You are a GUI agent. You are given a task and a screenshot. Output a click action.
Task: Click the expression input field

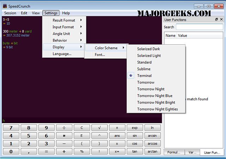click(x=82, y=121)
